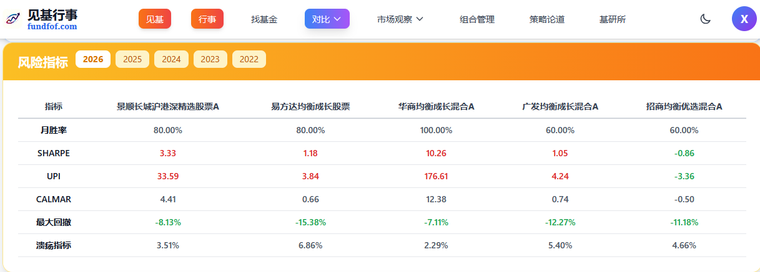This screenshot has height=272, width=760.
Task: Click 广发均衡成长混合A column header
Action: tap(560, 106)
